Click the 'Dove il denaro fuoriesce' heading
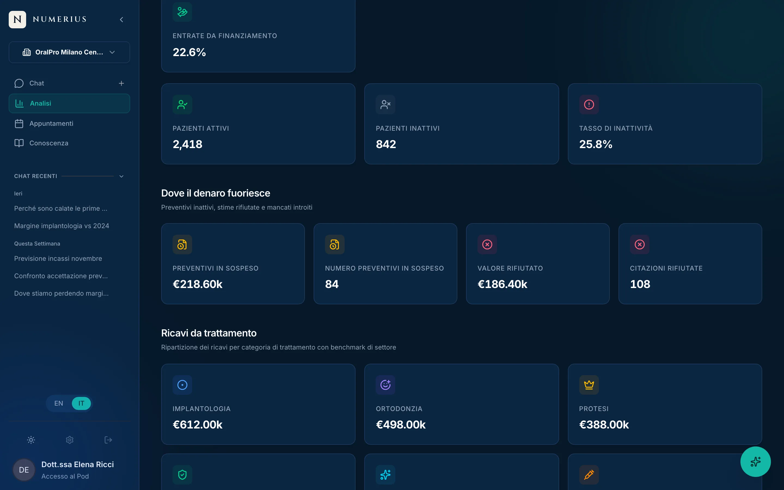The image size is (784, 490). point(216,193)
